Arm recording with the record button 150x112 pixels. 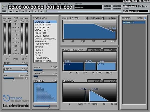41,11
